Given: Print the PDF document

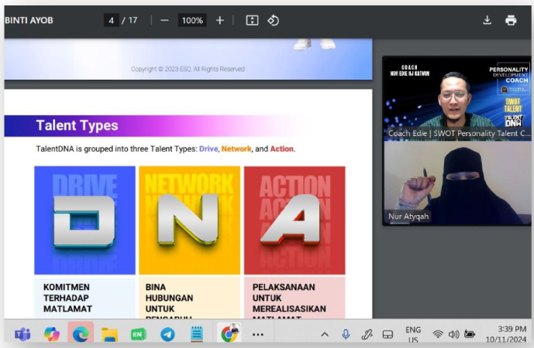Looking at the screenshot, I should (511, 20).
